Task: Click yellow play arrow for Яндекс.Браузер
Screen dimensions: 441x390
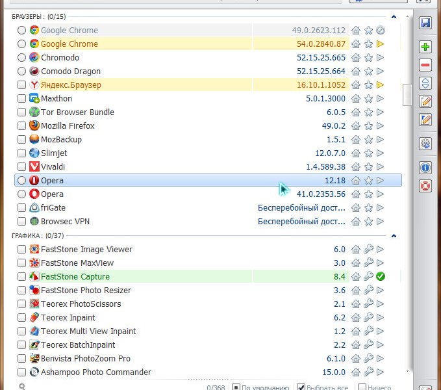Action: coord(380,85)
